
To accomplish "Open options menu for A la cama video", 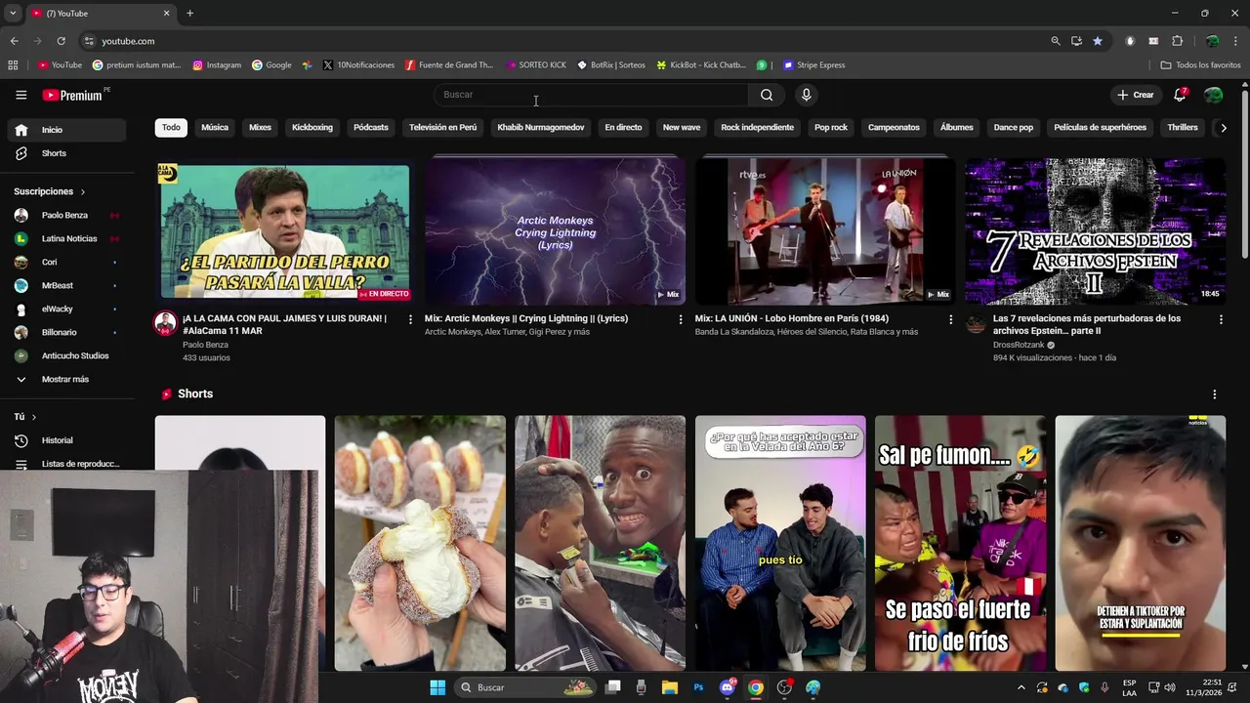I will pos(410,319).
